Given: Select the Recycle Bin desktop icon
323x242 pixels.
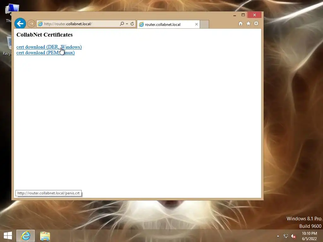Looking at the screenshot, I should [7, 46].
